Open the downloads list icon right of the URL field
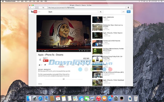 point(128,8)
